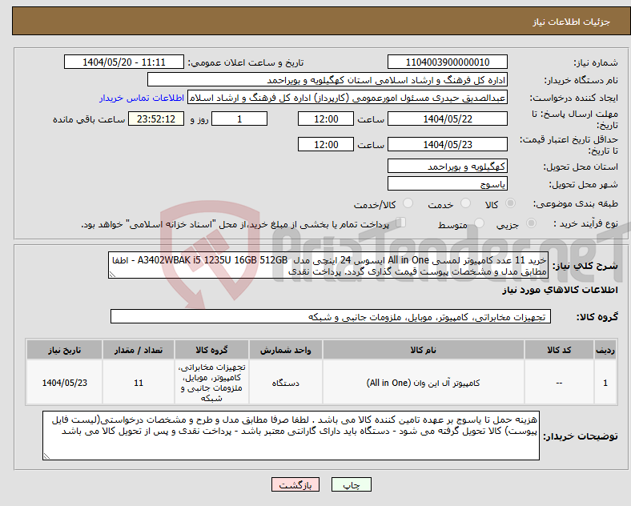
Task: Click the delivery city field یاسوج
Action: (x=447, y=184)
